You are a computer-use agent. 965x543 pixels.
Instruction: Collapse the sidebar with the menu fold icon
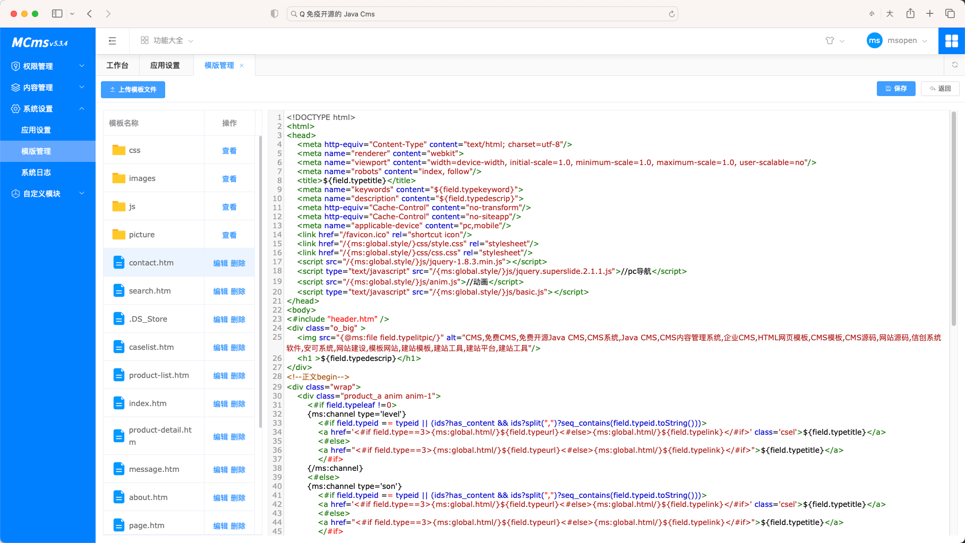[x=112, y=41]
